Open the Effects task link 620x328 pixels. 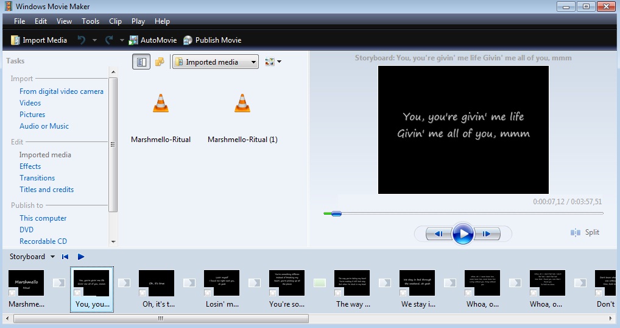[30, 166]
